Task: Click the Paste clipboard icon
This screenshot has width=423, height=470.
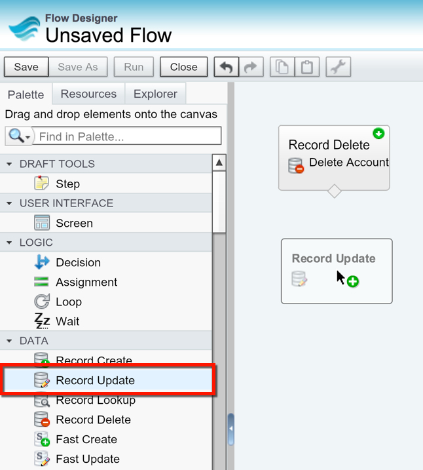Action: (306, 67)
